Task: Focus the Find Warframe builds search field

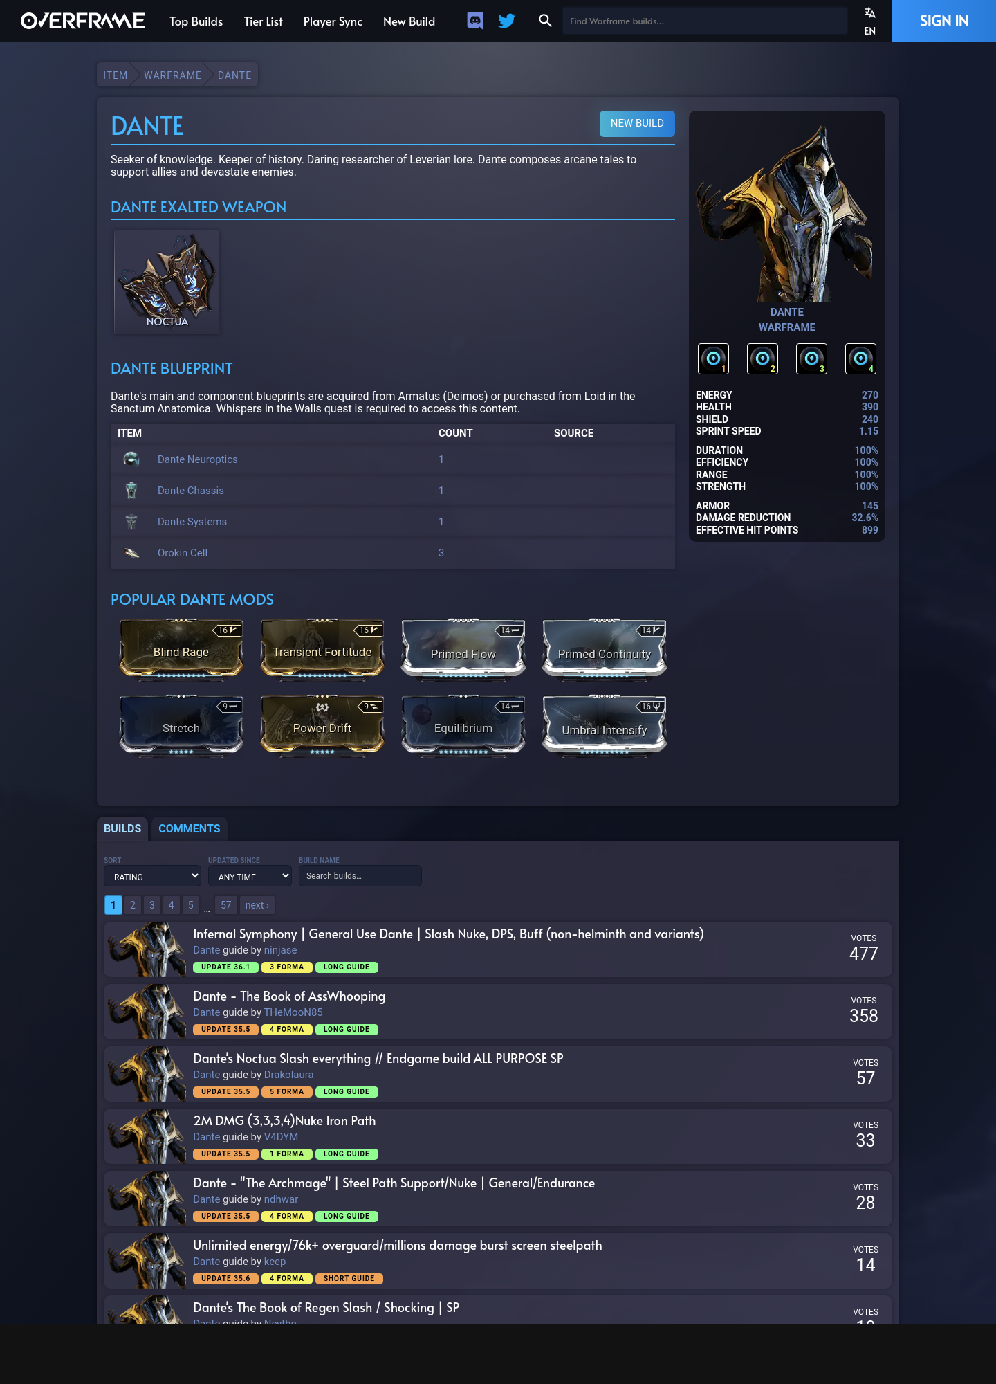Action: pos(705,21)
